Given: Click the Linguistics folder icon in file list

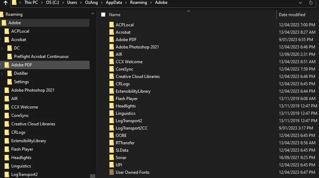Looking at the screenshot, I should (x=111, y=113).
